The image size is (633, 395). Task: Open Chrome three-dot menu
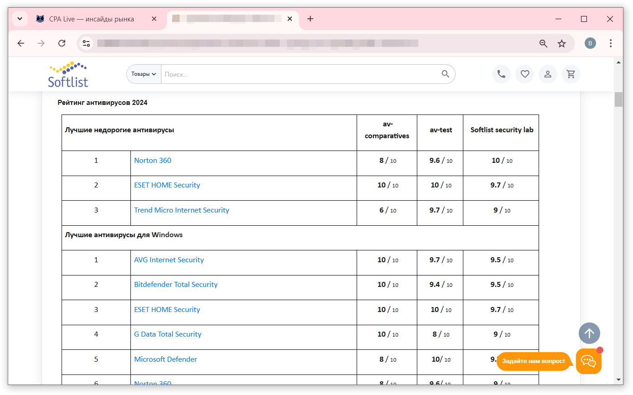(611, 43)
